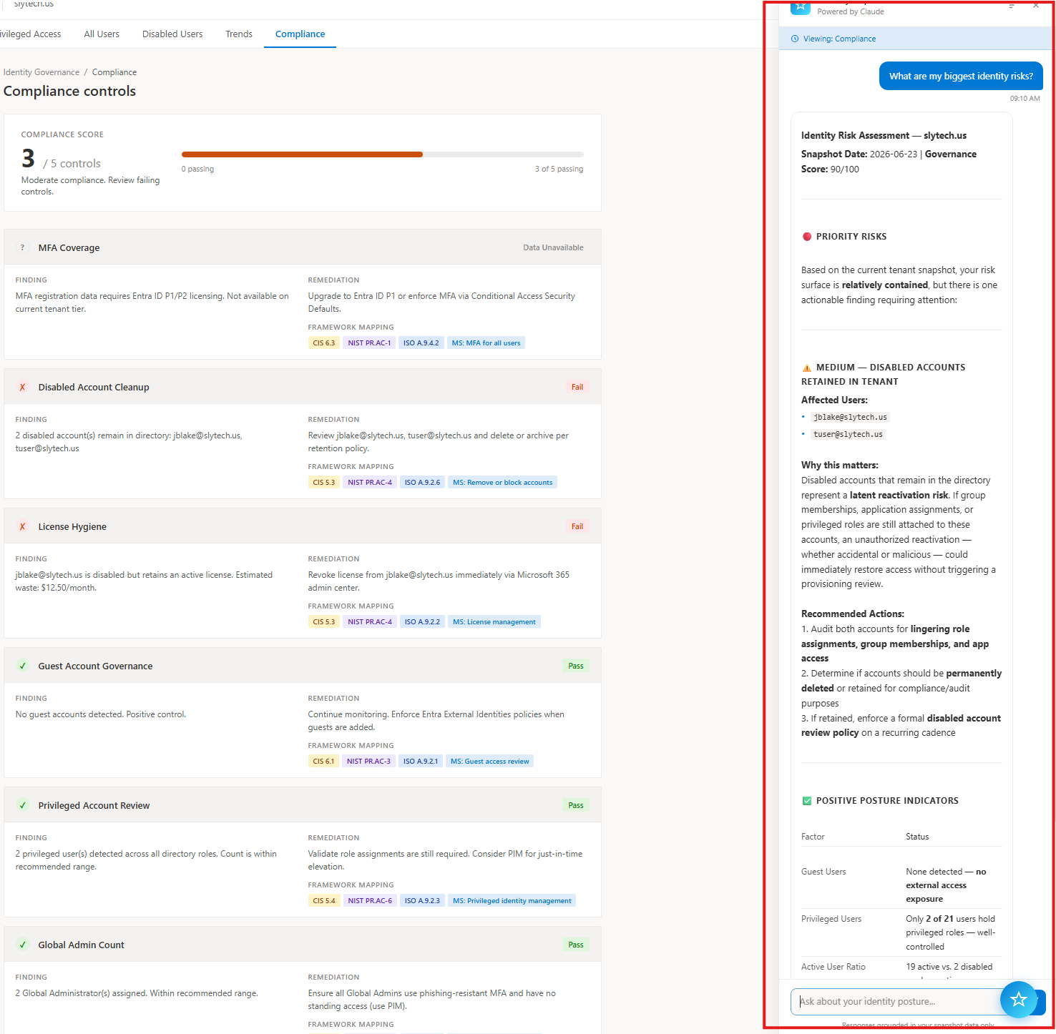Click the NIST PR.AC-6 framework tag
This screenshot has width=1056, height=1034.
(370, 901)
